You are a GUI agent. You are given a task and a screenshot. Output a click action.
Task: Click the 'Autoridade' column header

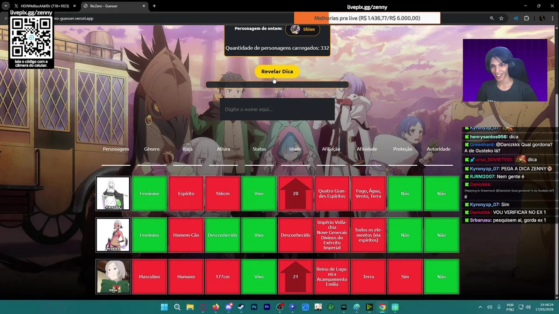(438, 149)
